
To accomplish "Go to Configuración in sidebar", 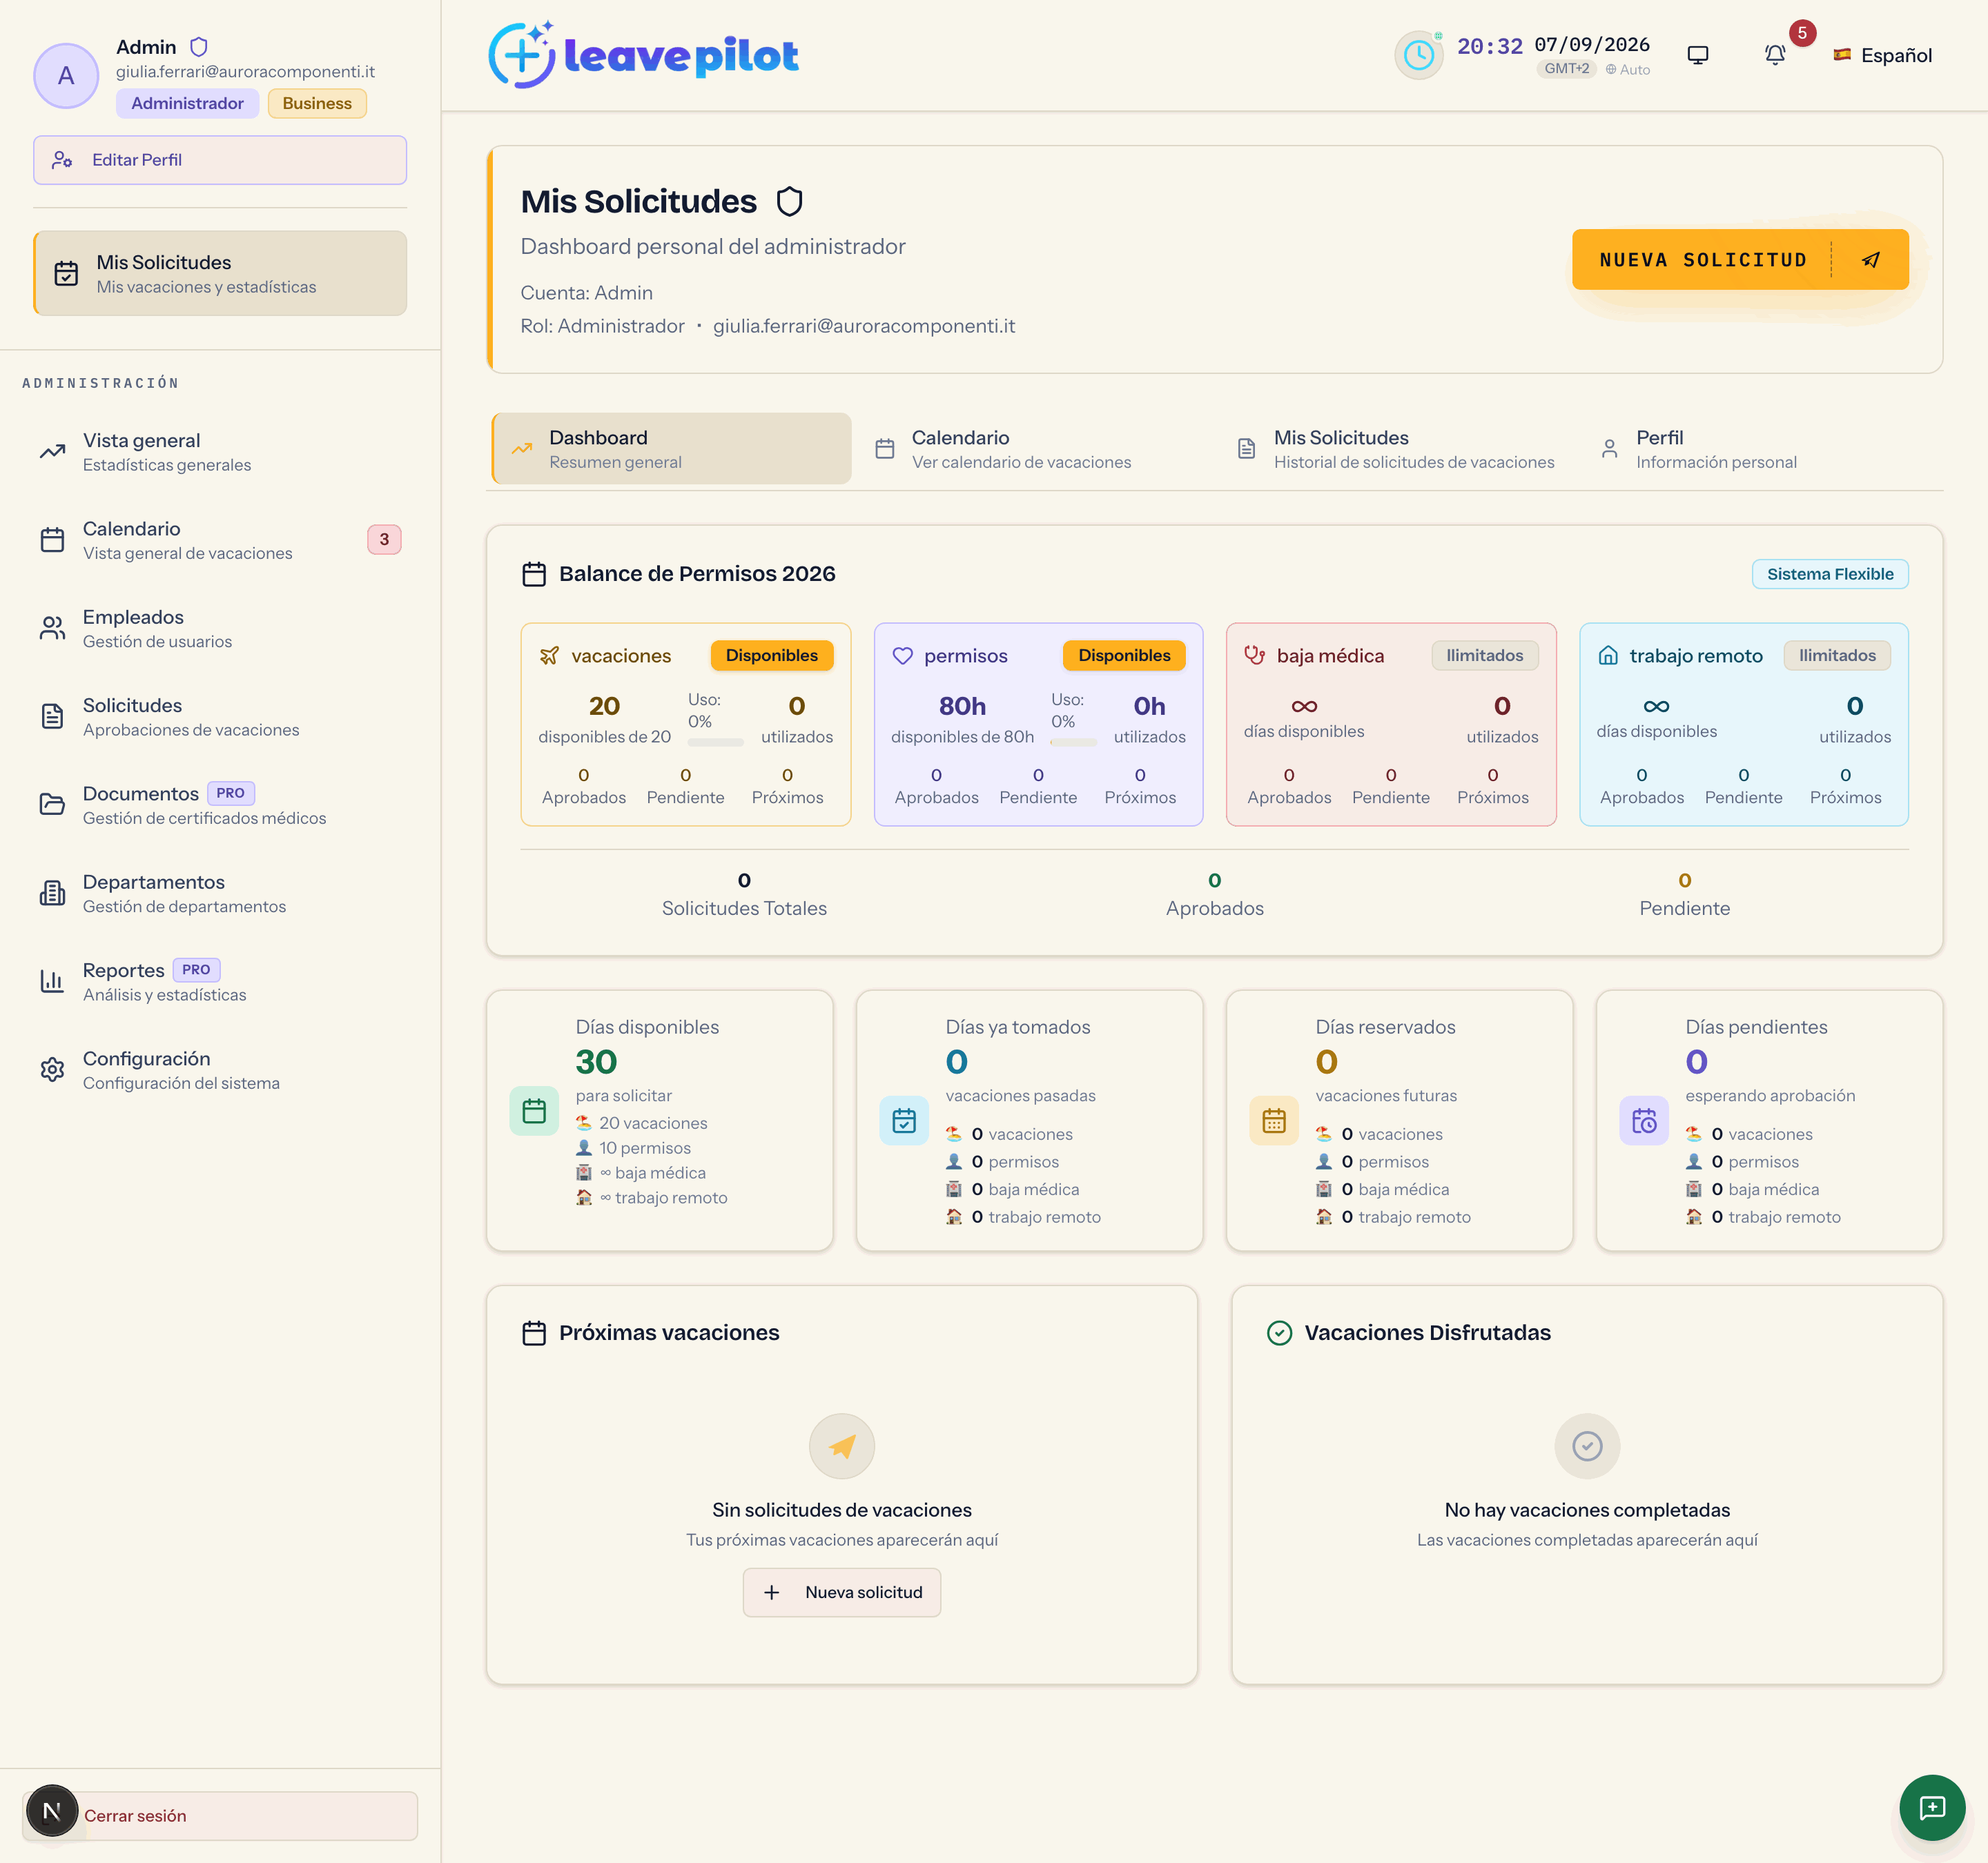I will coord(220,1069).
